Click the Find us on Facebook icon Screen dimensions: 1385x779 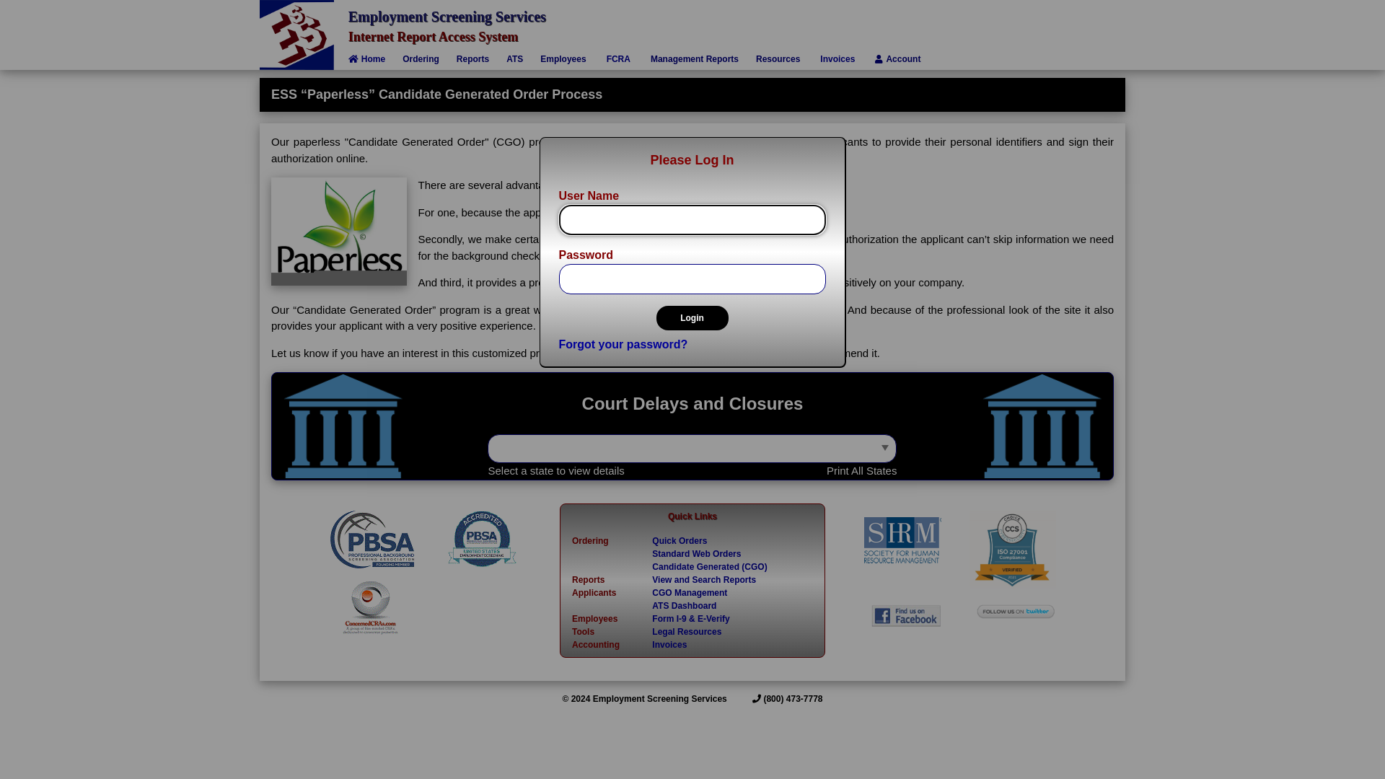pyautogui.click(x=905, y=615)
